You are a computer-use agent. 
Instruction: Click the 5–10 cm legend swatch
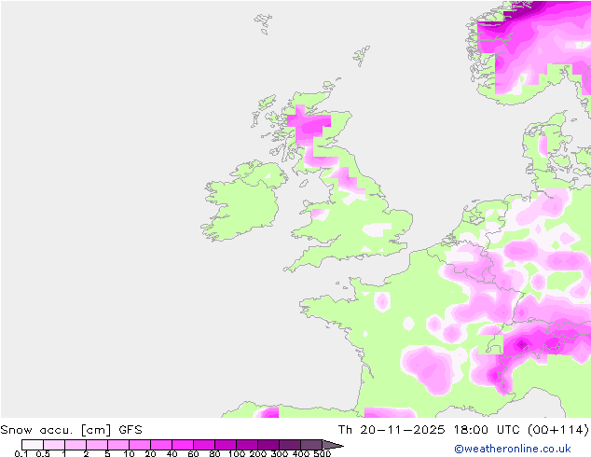118,445
